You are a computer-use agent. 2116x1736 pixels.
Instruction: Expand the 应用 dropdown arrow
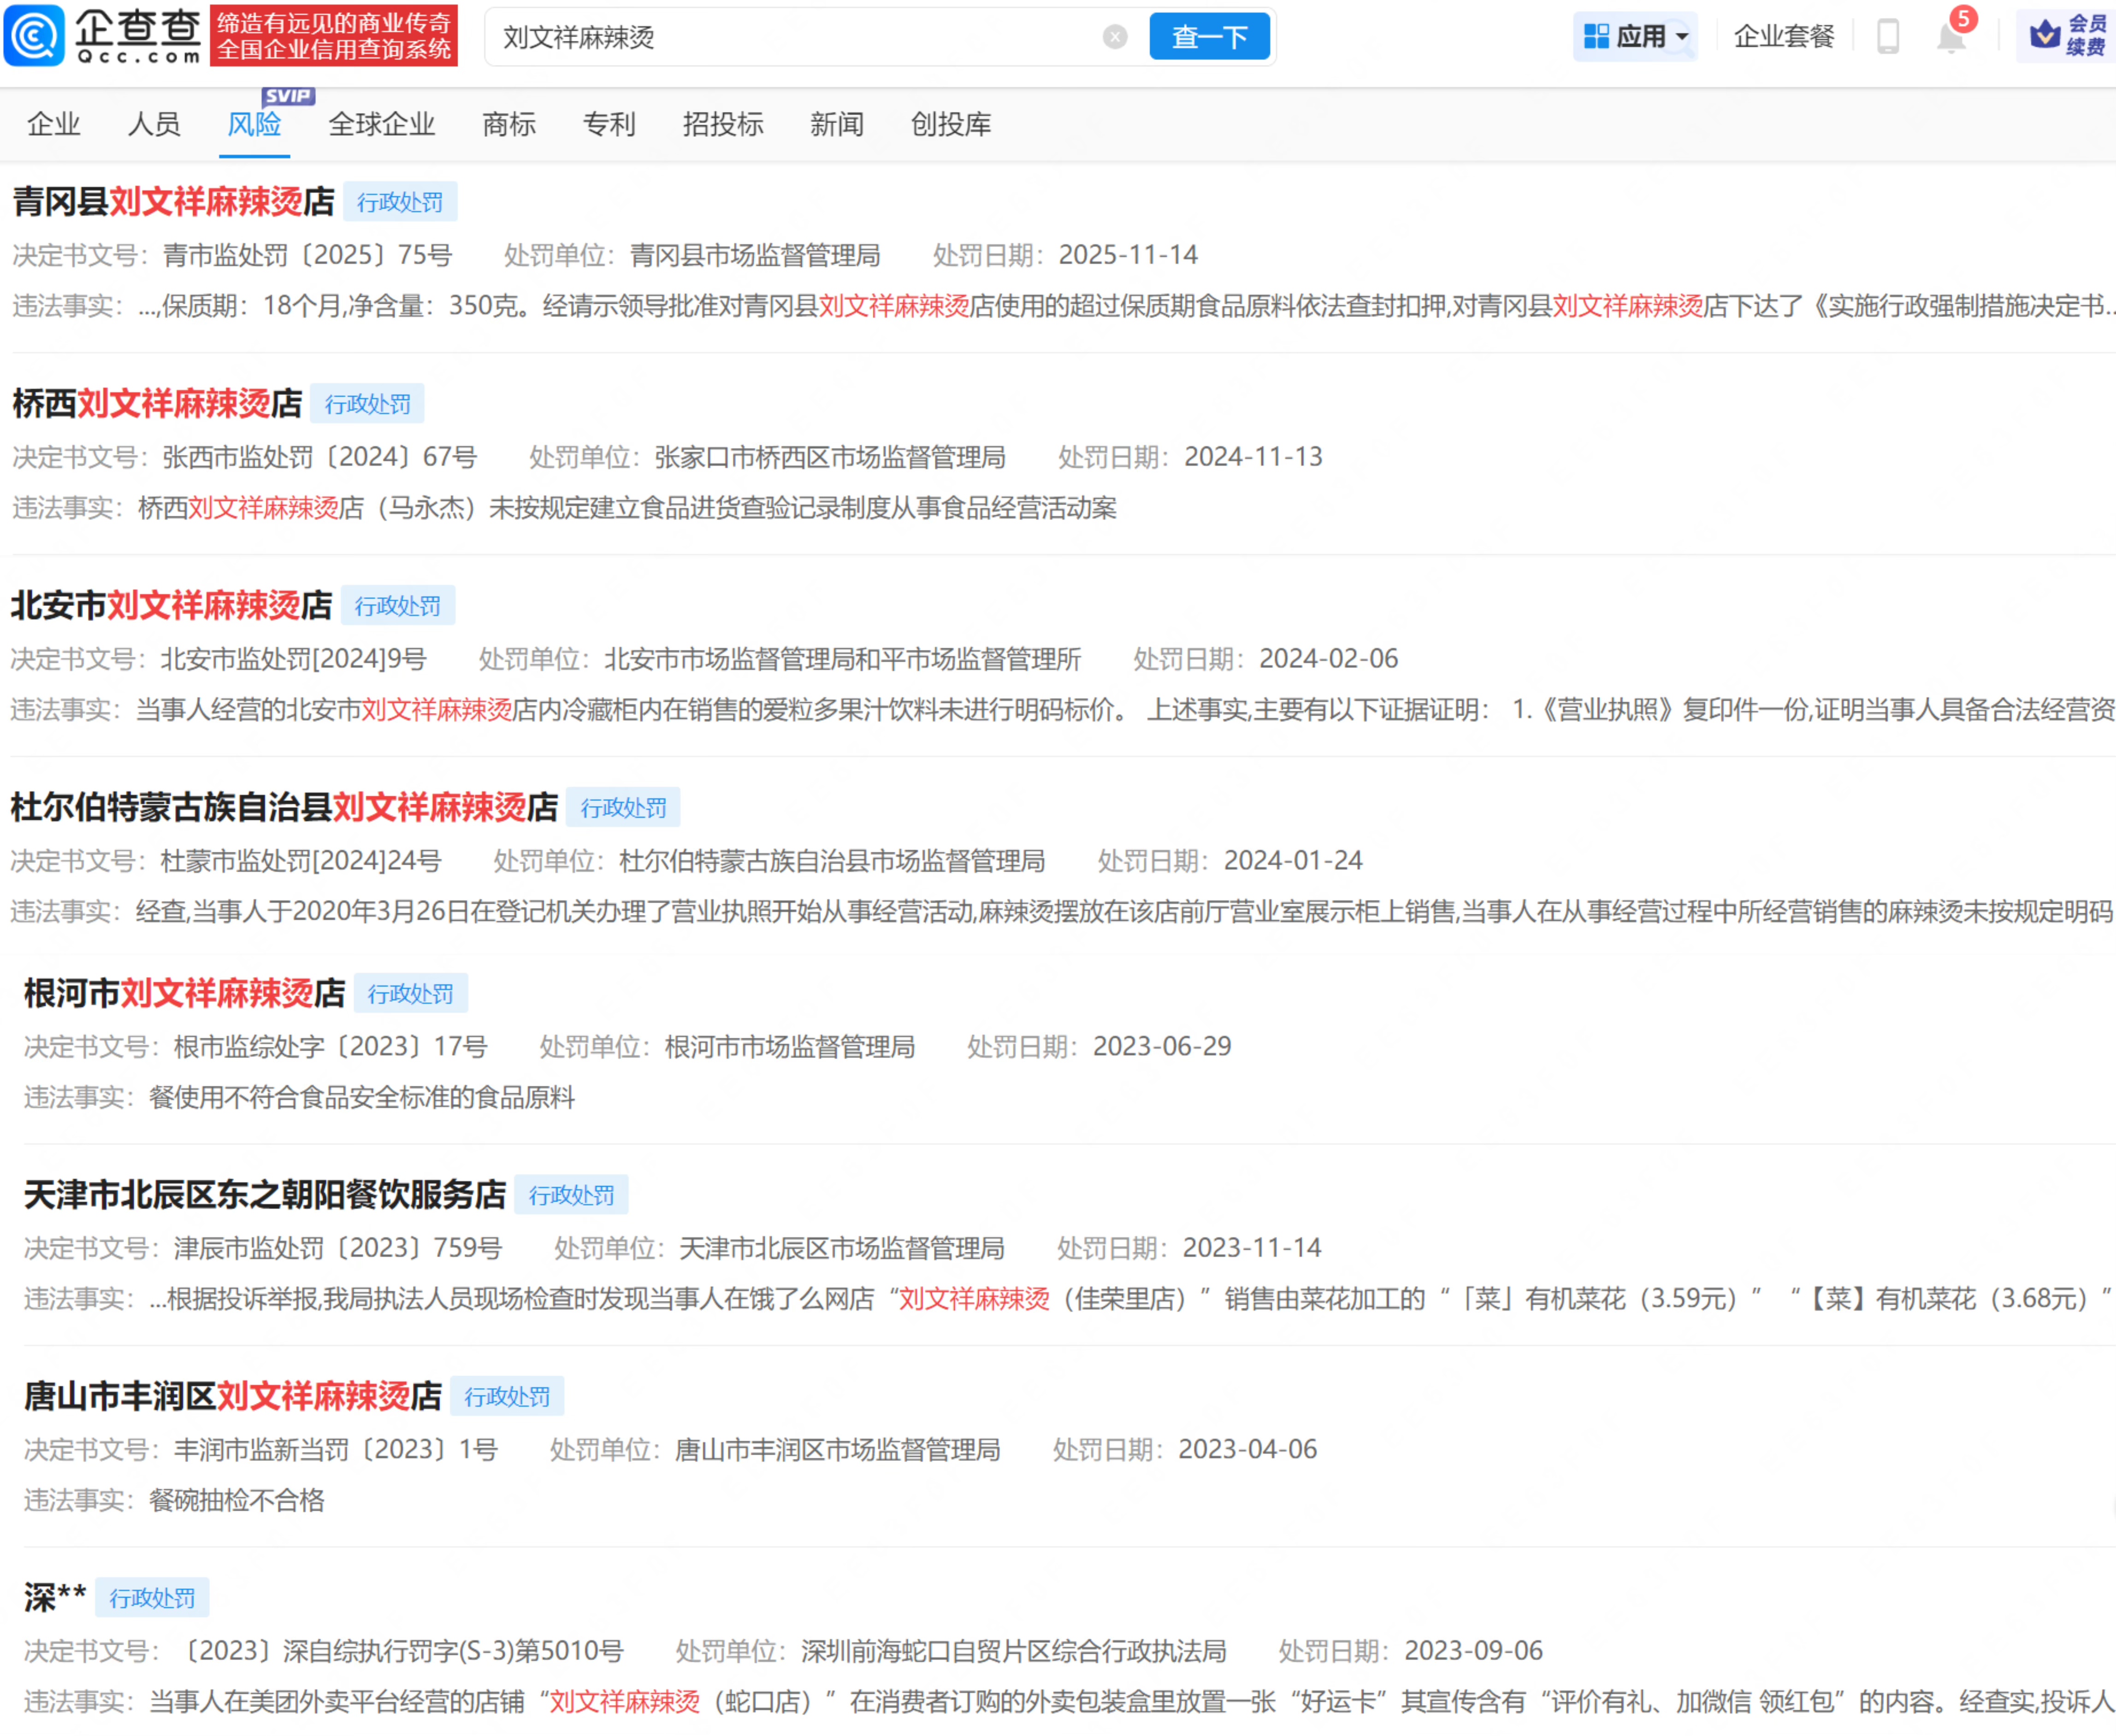(x=1682, y=37)
